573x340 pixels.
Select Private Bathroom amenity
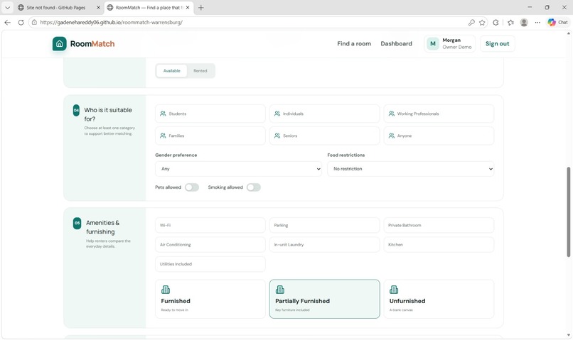pyautogui.click(x=439, y=226)
